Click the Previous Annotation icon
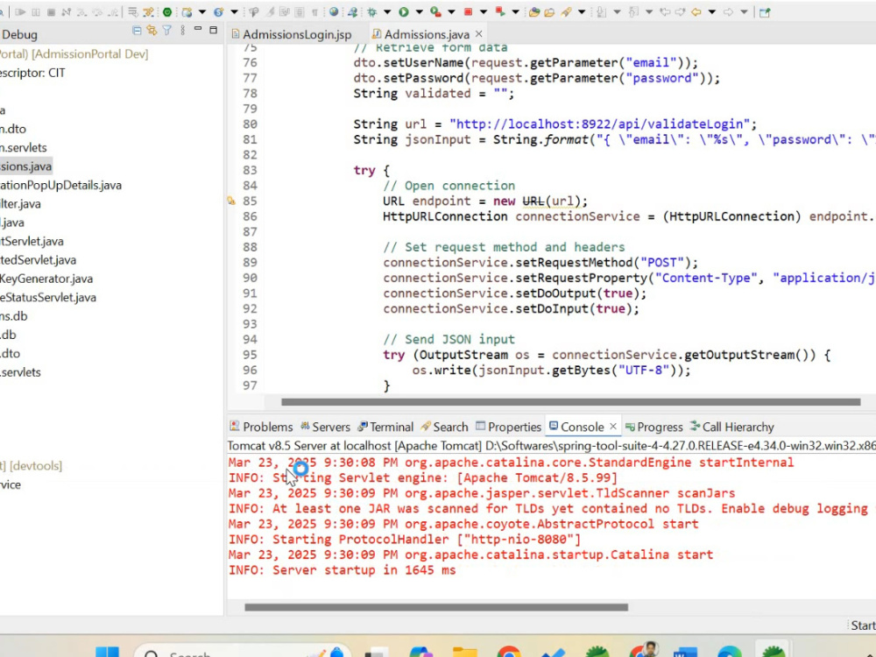This screenshot has width=876, height=657. pyautogui.click(x=633, y=11)
